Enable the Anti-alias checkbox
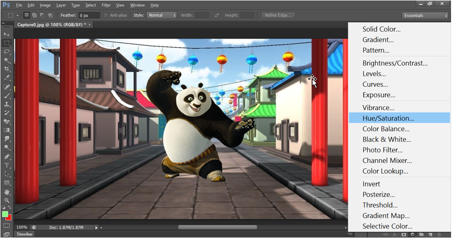Screen dimensions: 452x238 (x=106, y=15)
